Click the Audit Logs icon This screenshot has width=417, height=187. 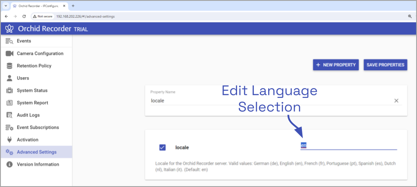[10, 115]
